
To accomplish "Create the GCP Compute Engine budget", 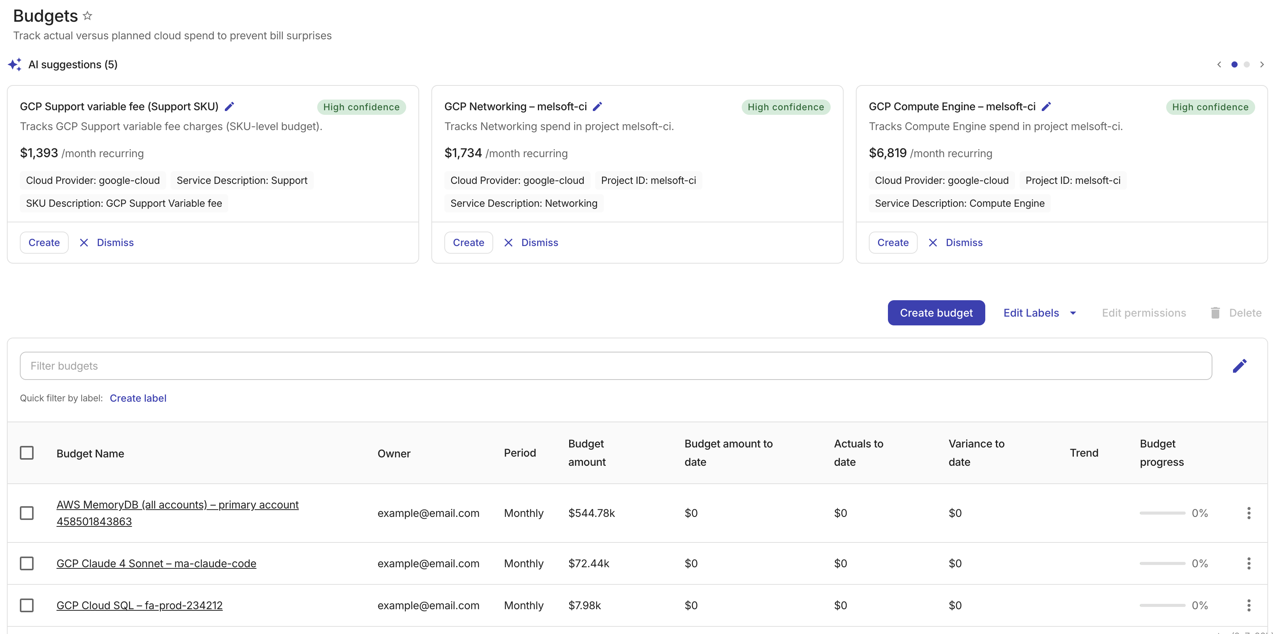I will coord(893,242).
